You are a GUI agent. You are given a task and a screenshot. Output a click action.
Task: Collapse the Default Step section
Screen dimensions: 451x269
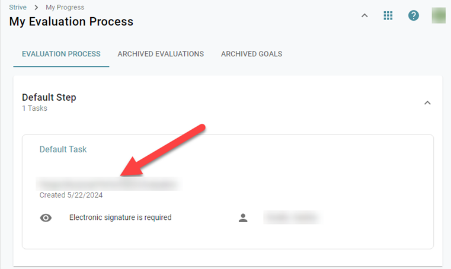[427, 103]
